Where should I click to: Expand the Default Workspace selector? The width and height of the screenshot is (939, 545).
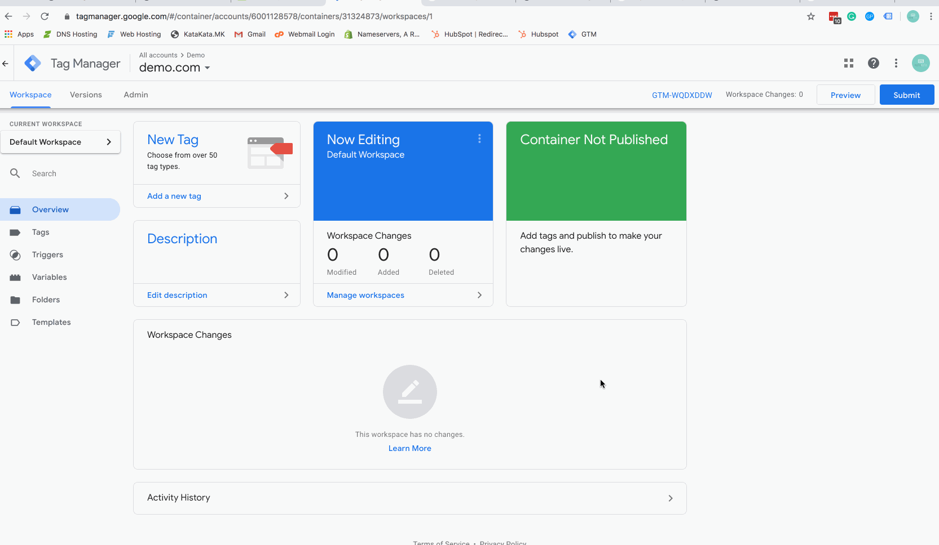[x=60, y=142]
